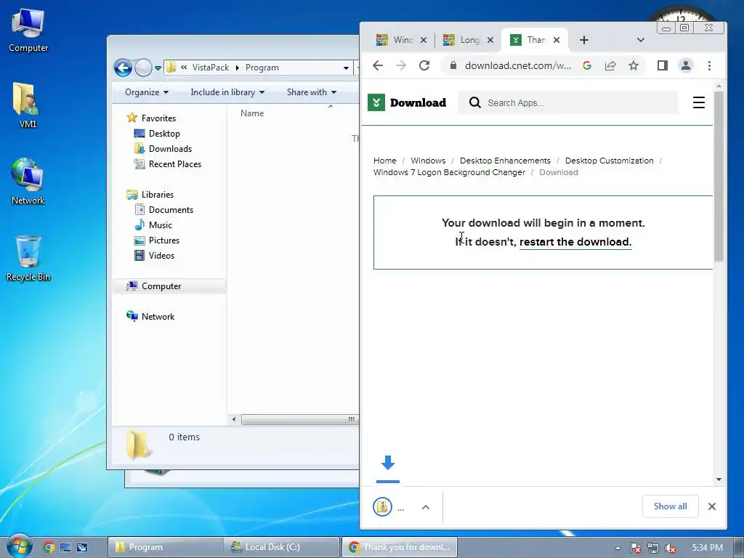Image resolution: width=744 pixels, height=558 pixels.
Task: Click Windows 7 Logon Background Changer breadcrumb
Action: click(449, 172)
